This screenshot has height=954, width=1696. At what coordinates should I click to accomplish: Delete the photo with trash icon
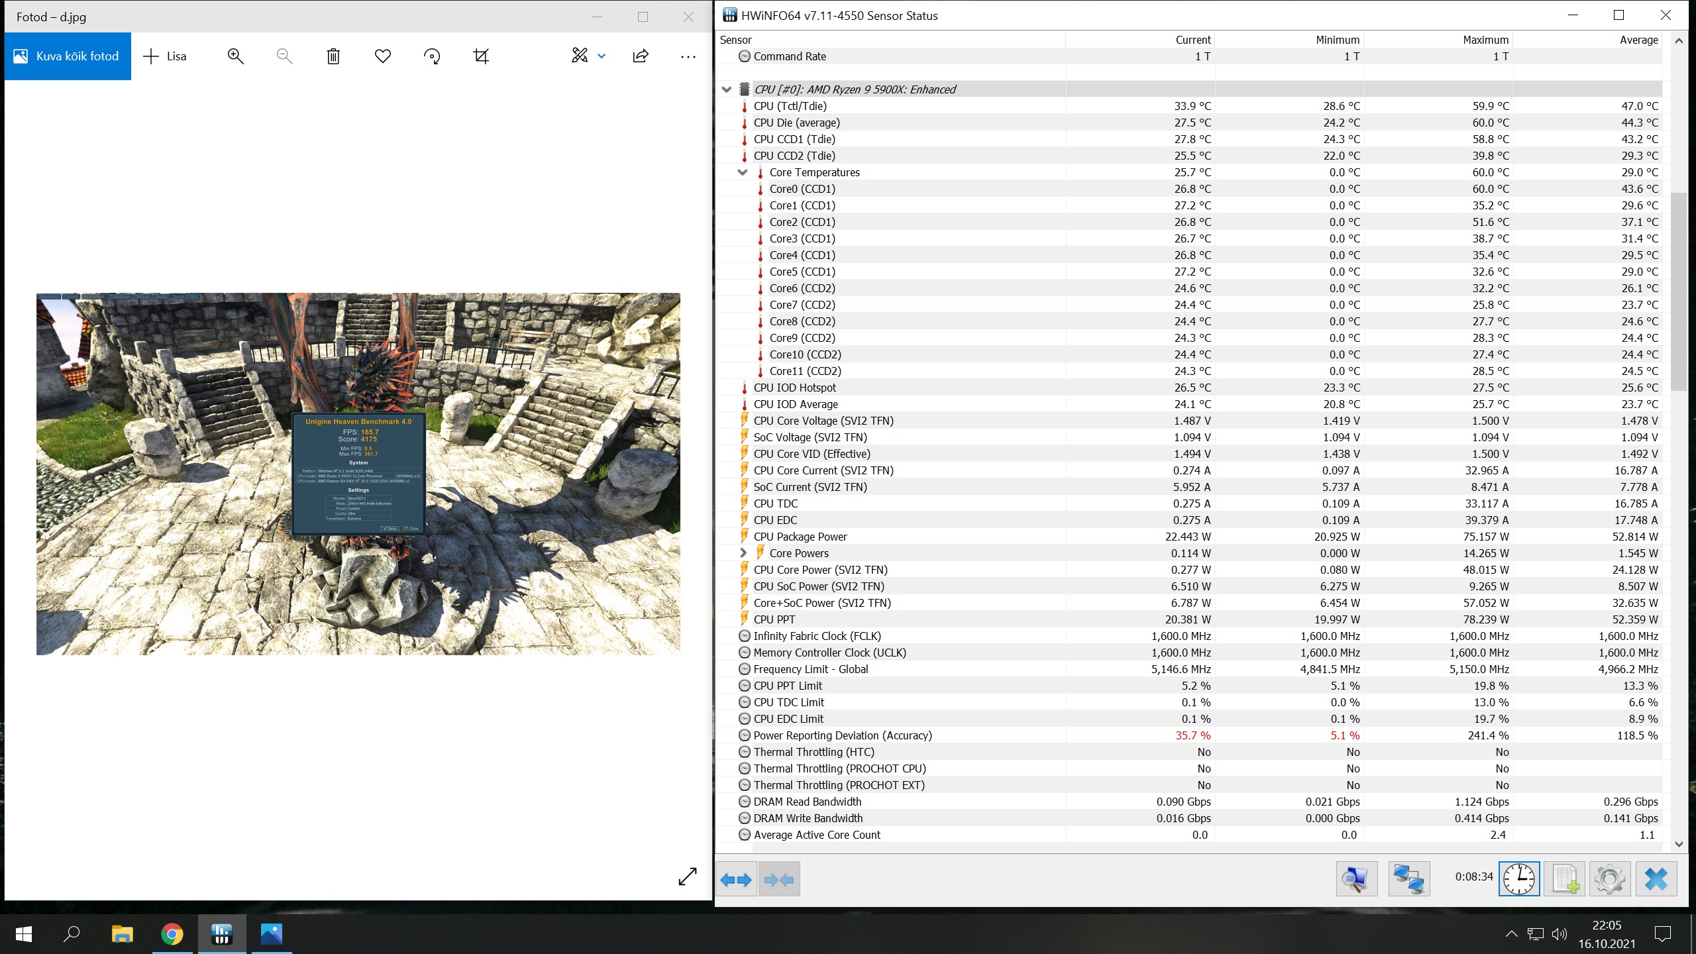point(333,56)
